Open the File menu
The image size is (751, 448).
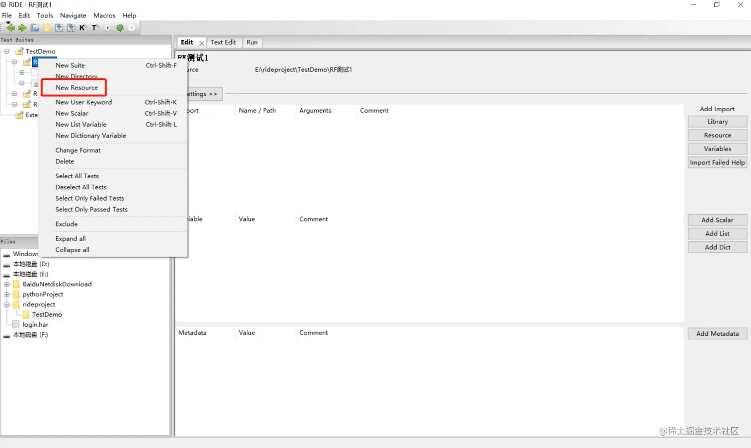click(7, 15)
